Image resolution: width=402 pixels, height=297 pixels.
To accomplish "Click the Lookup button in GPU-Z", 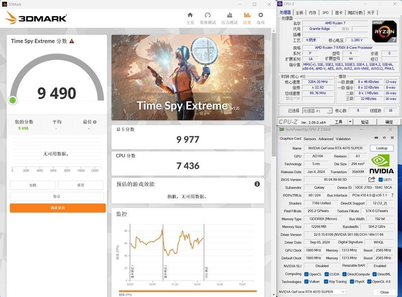I will click(381, 148).
